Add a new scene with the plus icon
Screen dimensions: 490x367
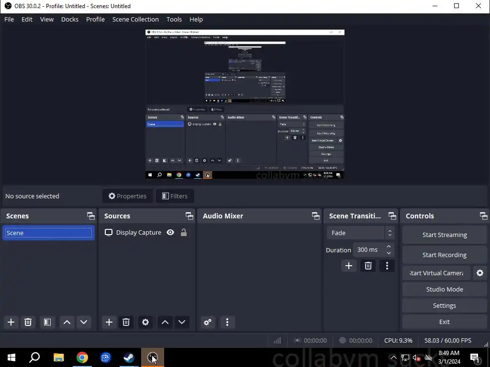[11, 322]
